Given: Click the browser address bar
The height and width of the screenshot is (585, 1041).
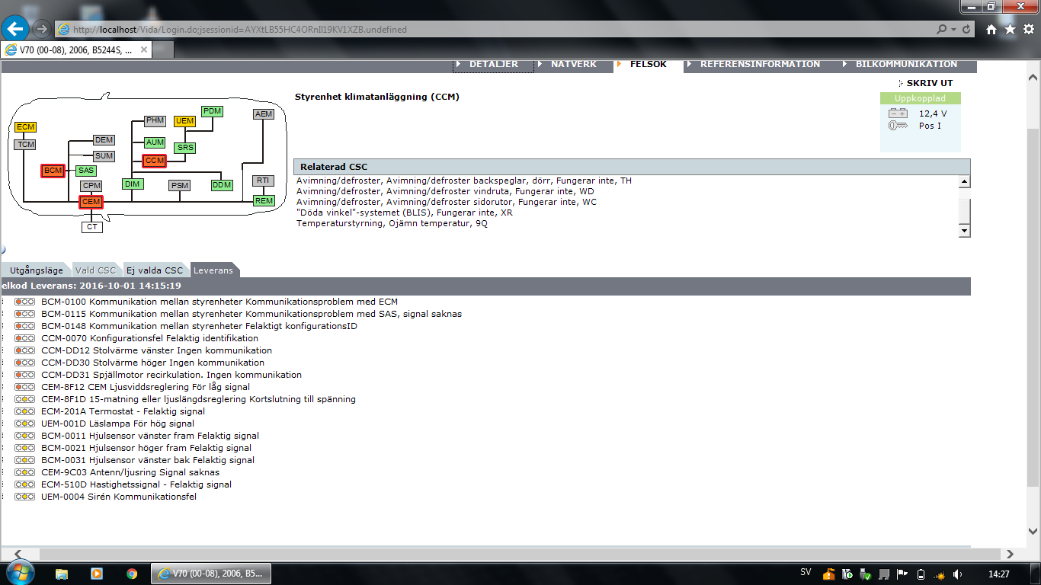Looking at the screenshot, I should [495, 30].
